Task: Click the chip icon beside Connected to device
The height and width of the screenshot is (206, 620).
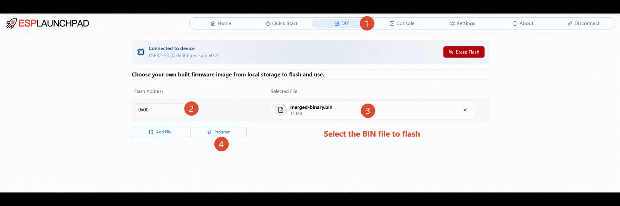Action: (141, 52)
